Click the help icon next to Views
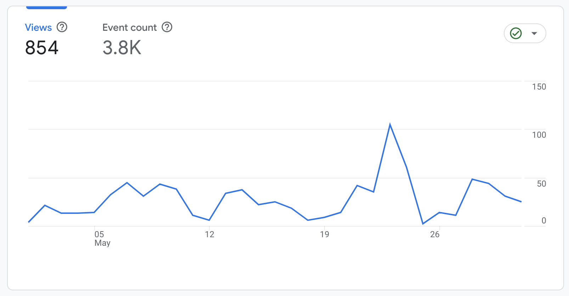Screen dimensions: 569x296 [x=62, y=27]
